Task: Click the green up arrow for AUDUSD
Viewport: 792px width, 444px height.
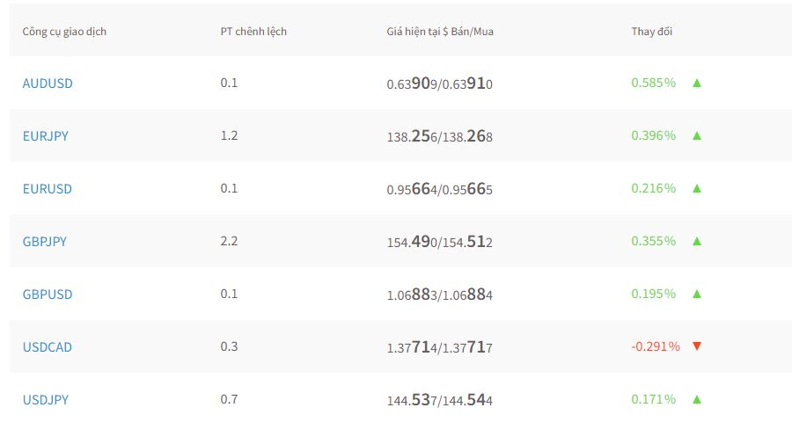Action: pos(697,83)
